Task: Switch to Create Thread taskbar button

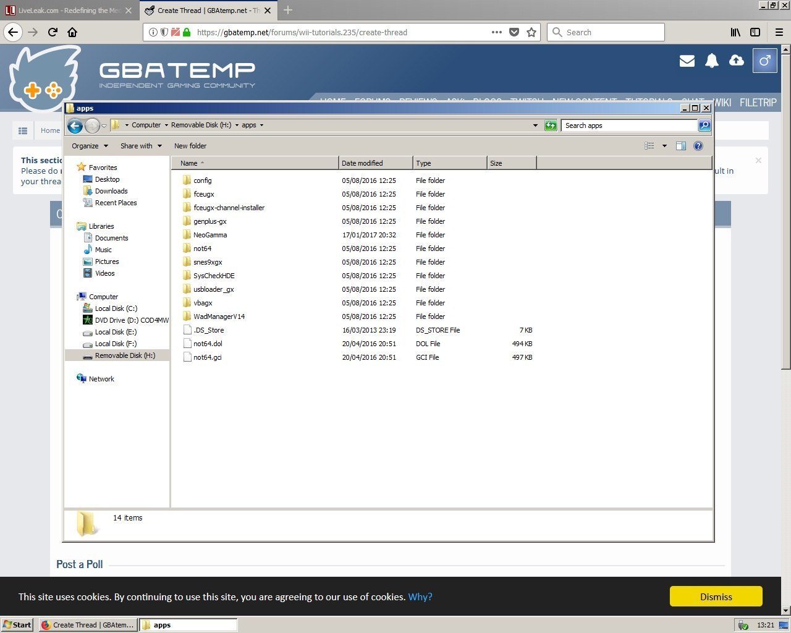Action: point(88,625)
